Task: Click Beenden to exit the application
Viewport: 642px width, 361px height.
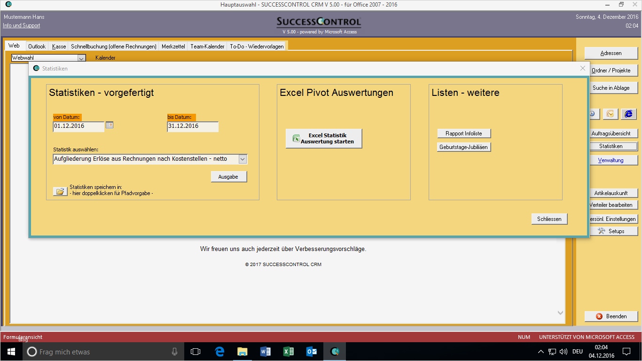Action: point(611,316)
